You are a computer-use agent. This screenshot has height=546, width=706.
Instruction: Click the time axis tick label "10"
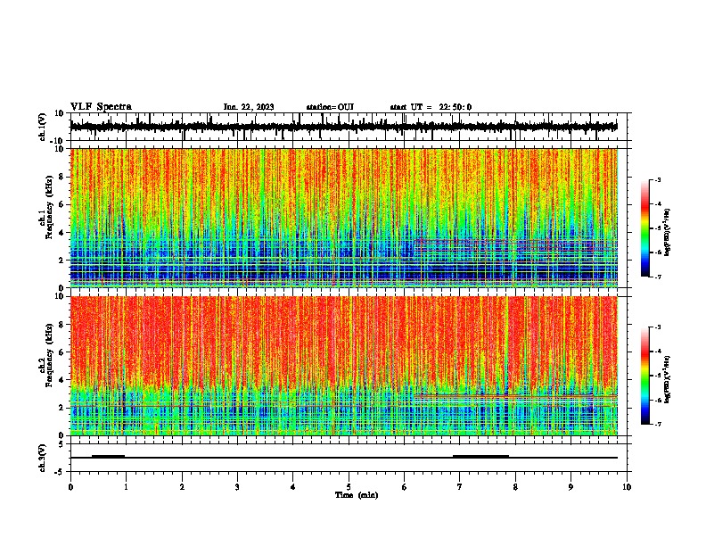(x=627, y=487)
